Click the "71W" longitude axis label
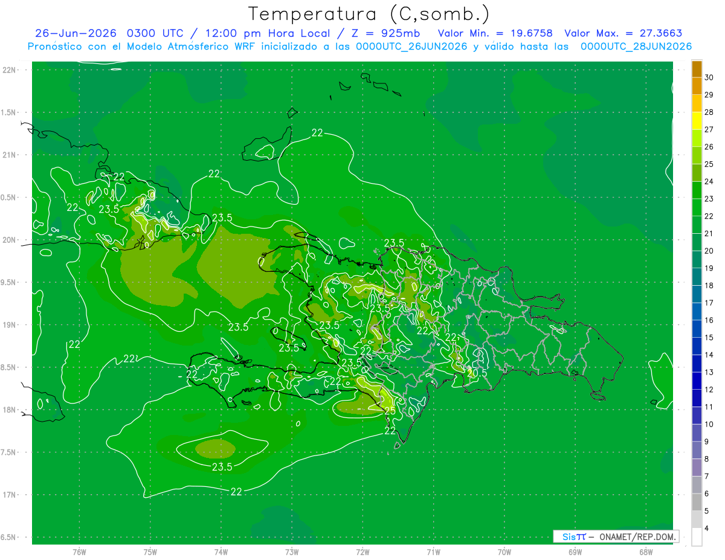The image size is (725, 560). point(433,552)
